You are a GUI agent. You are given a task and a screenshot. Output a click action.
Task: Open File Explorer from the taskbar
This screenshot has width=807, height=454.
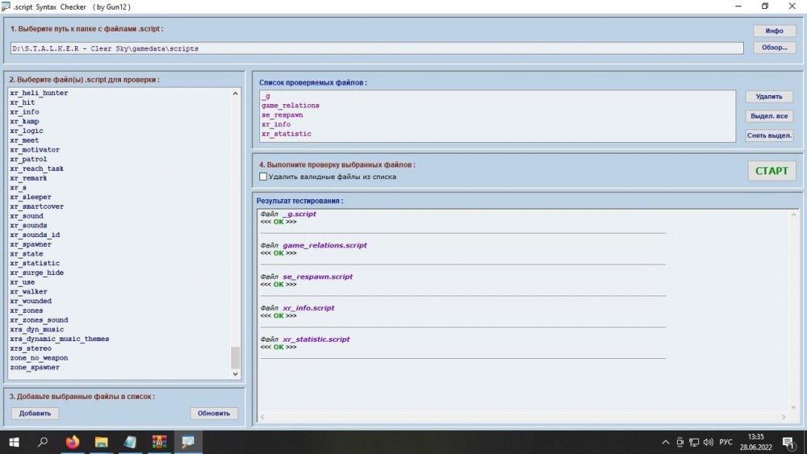(102, 442)
